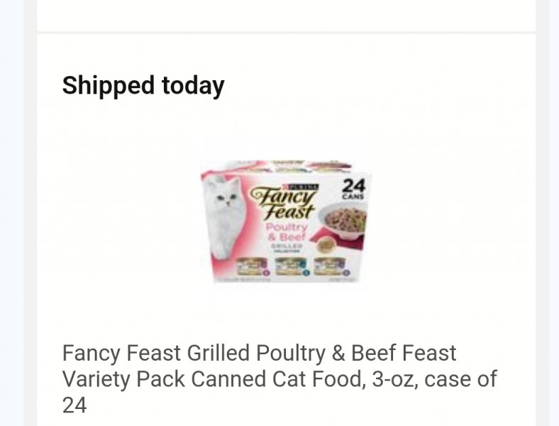Click the Fancy Feast logo on the box
The width and height of the screenshot is (559, 426).
pos(286,201)
